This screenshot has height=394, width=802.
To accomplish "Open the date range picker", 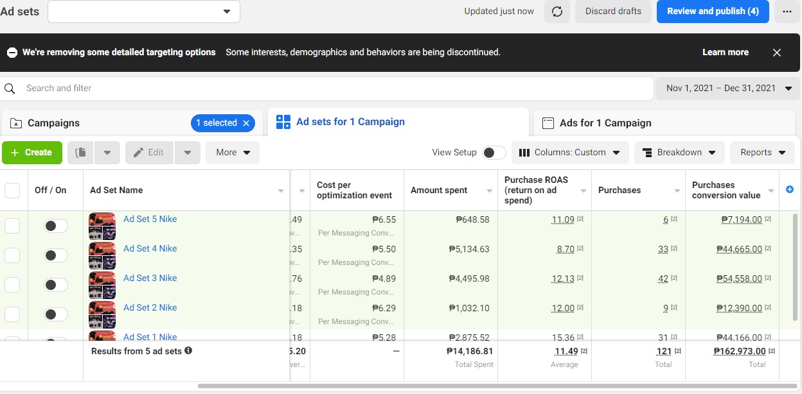I will point(727,89).
